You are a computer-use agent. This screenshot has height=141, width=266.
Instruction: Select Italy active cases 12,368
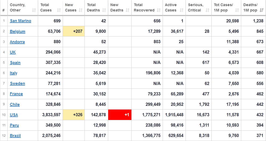pyautogui.click(x=177, y=73)
